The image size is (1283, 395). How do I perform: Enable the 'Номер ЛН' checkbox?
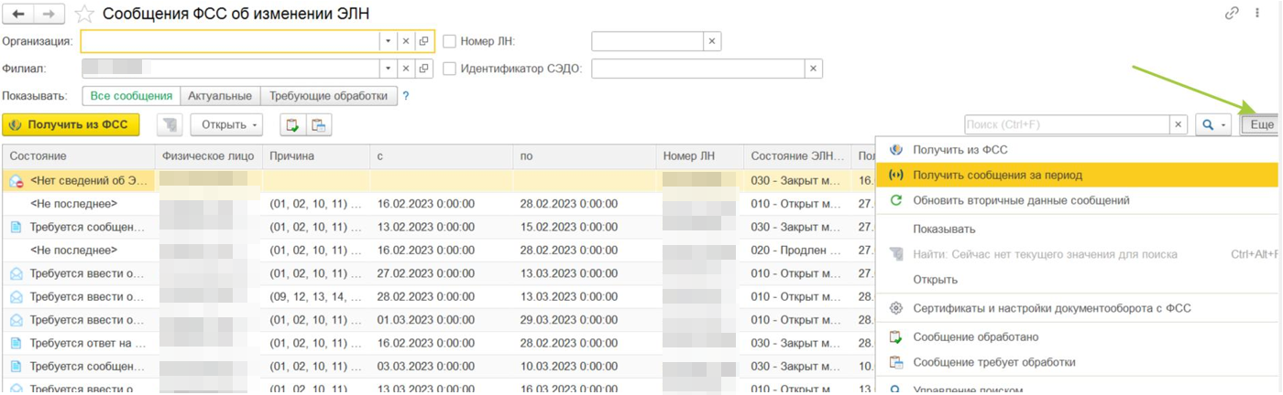coord(449,41)
